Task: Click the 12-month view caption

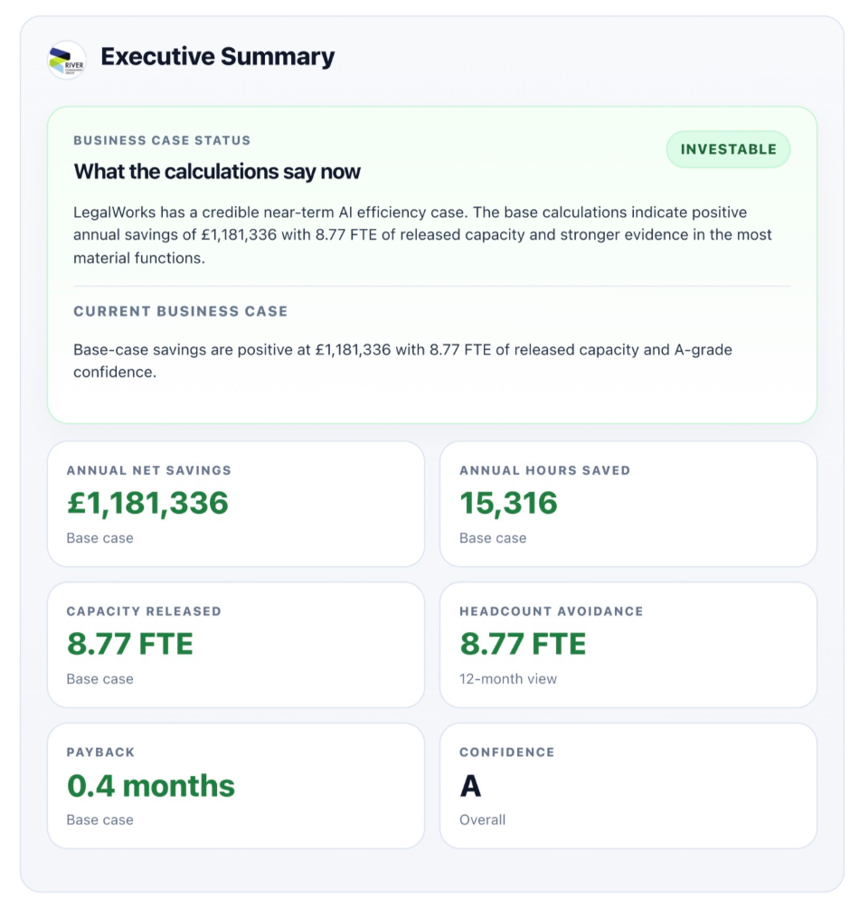Action: (508, 678)
